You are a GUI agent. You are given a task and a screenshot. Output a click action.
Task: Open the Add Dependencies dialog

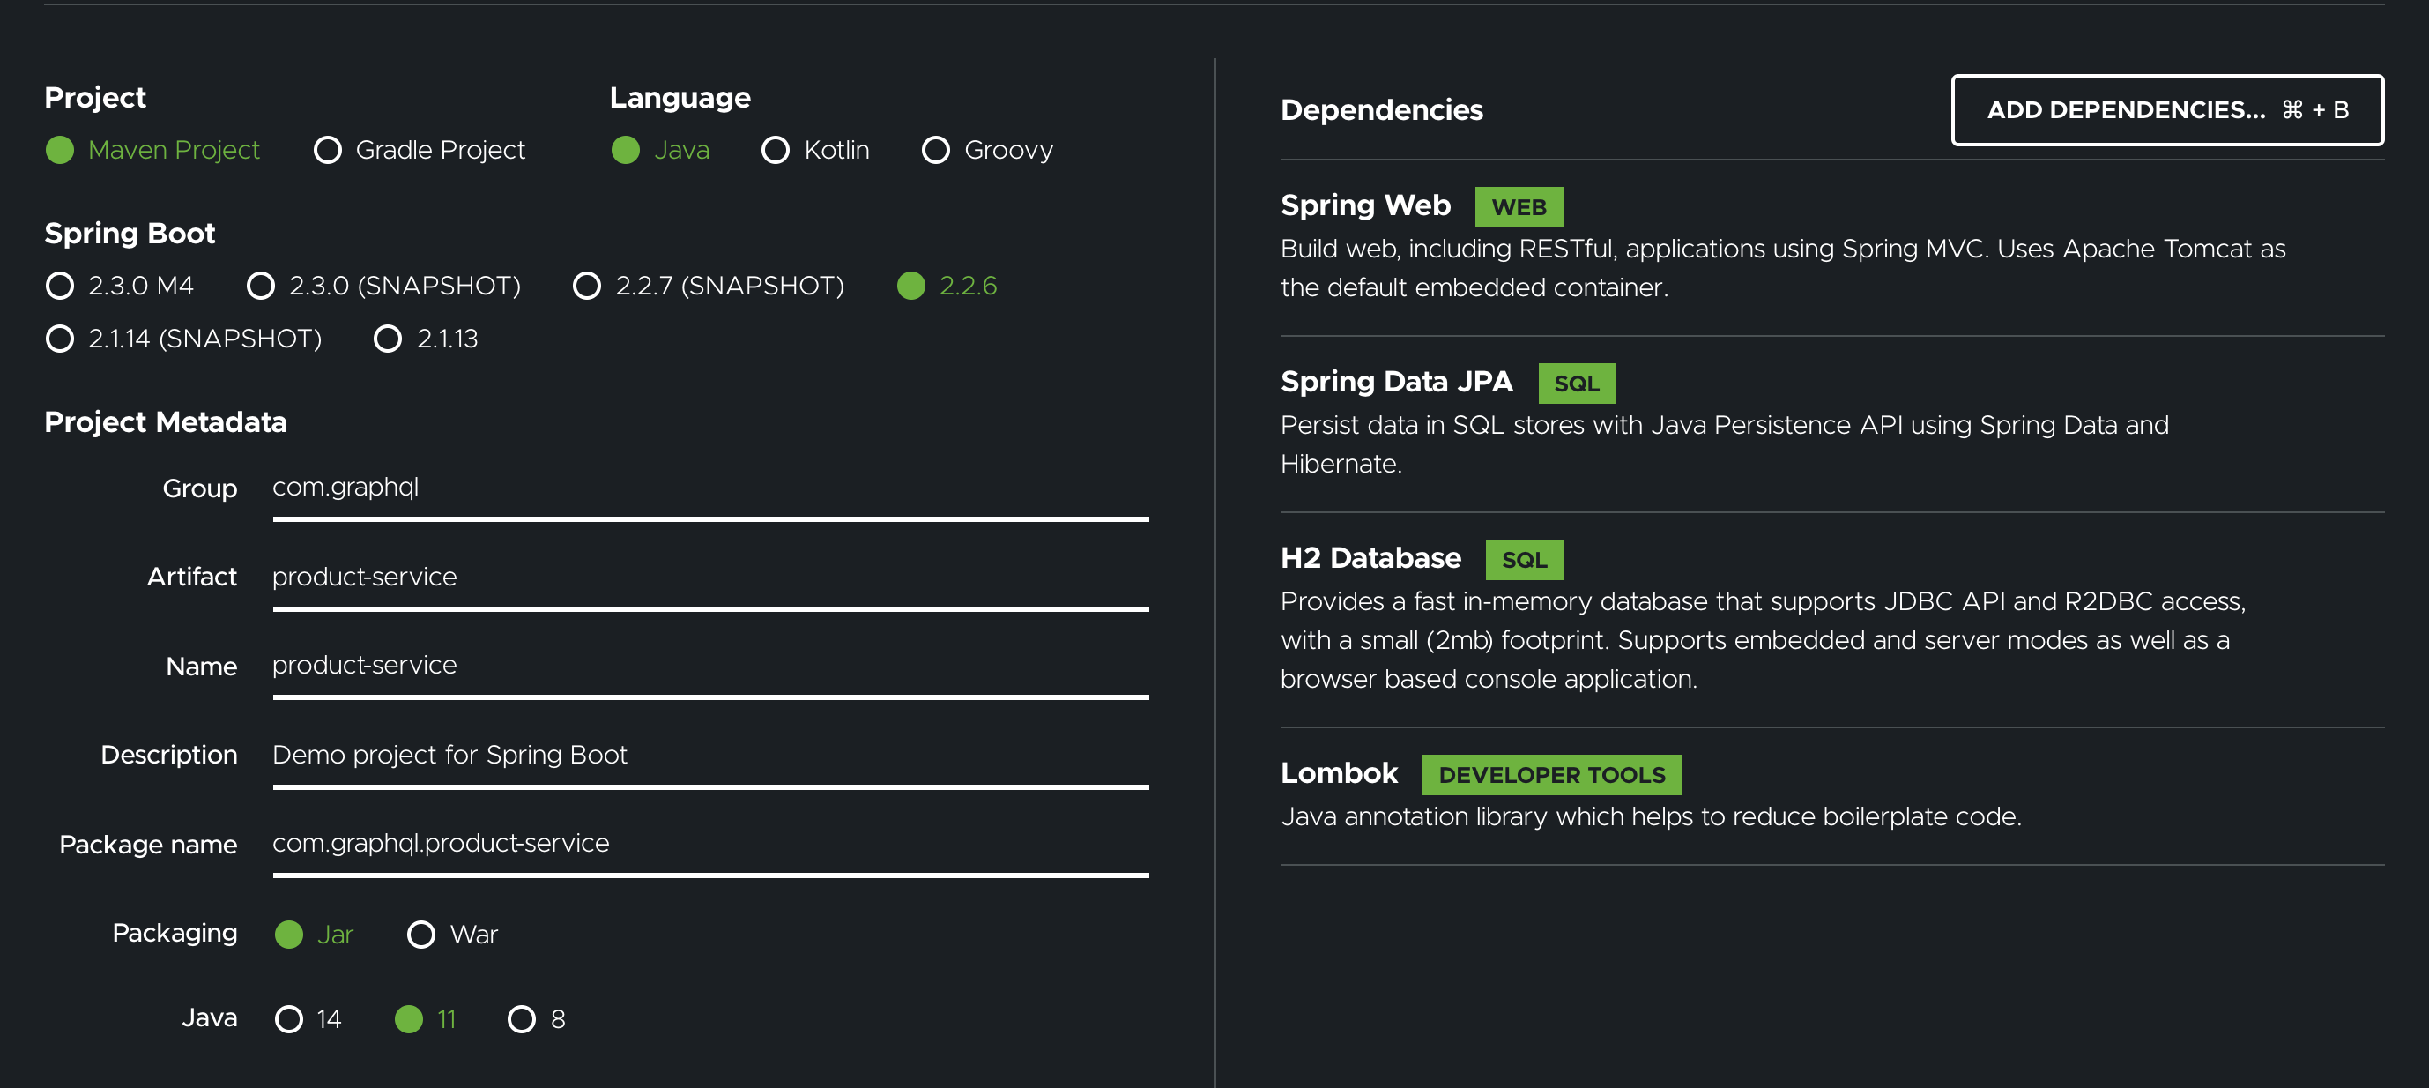pos(2167,110)
